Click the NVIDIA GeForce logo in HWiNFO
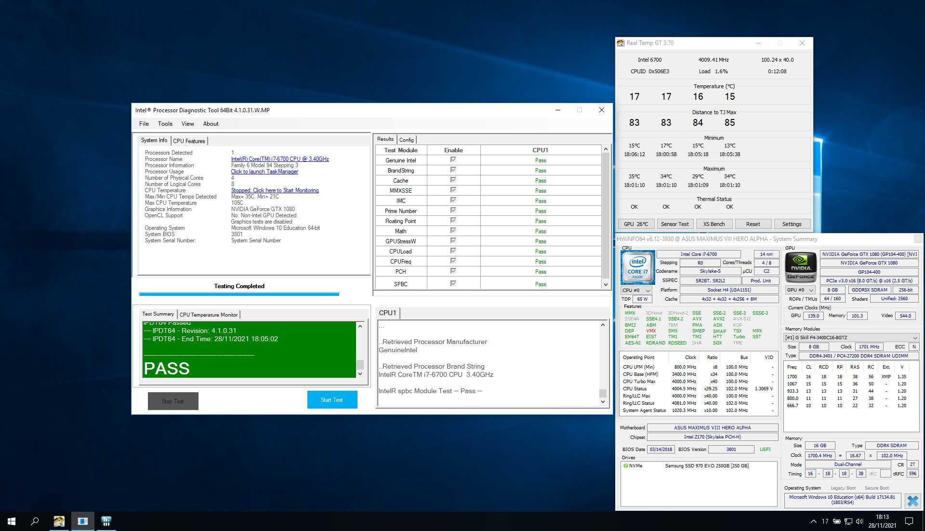The image size is (925, 531). pos(800,266)
